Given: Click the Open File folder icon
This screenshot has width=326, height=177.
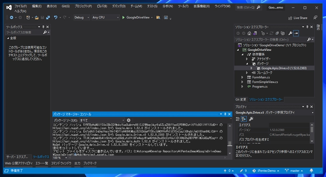Looking at the screenshot, I should point(36,18).
